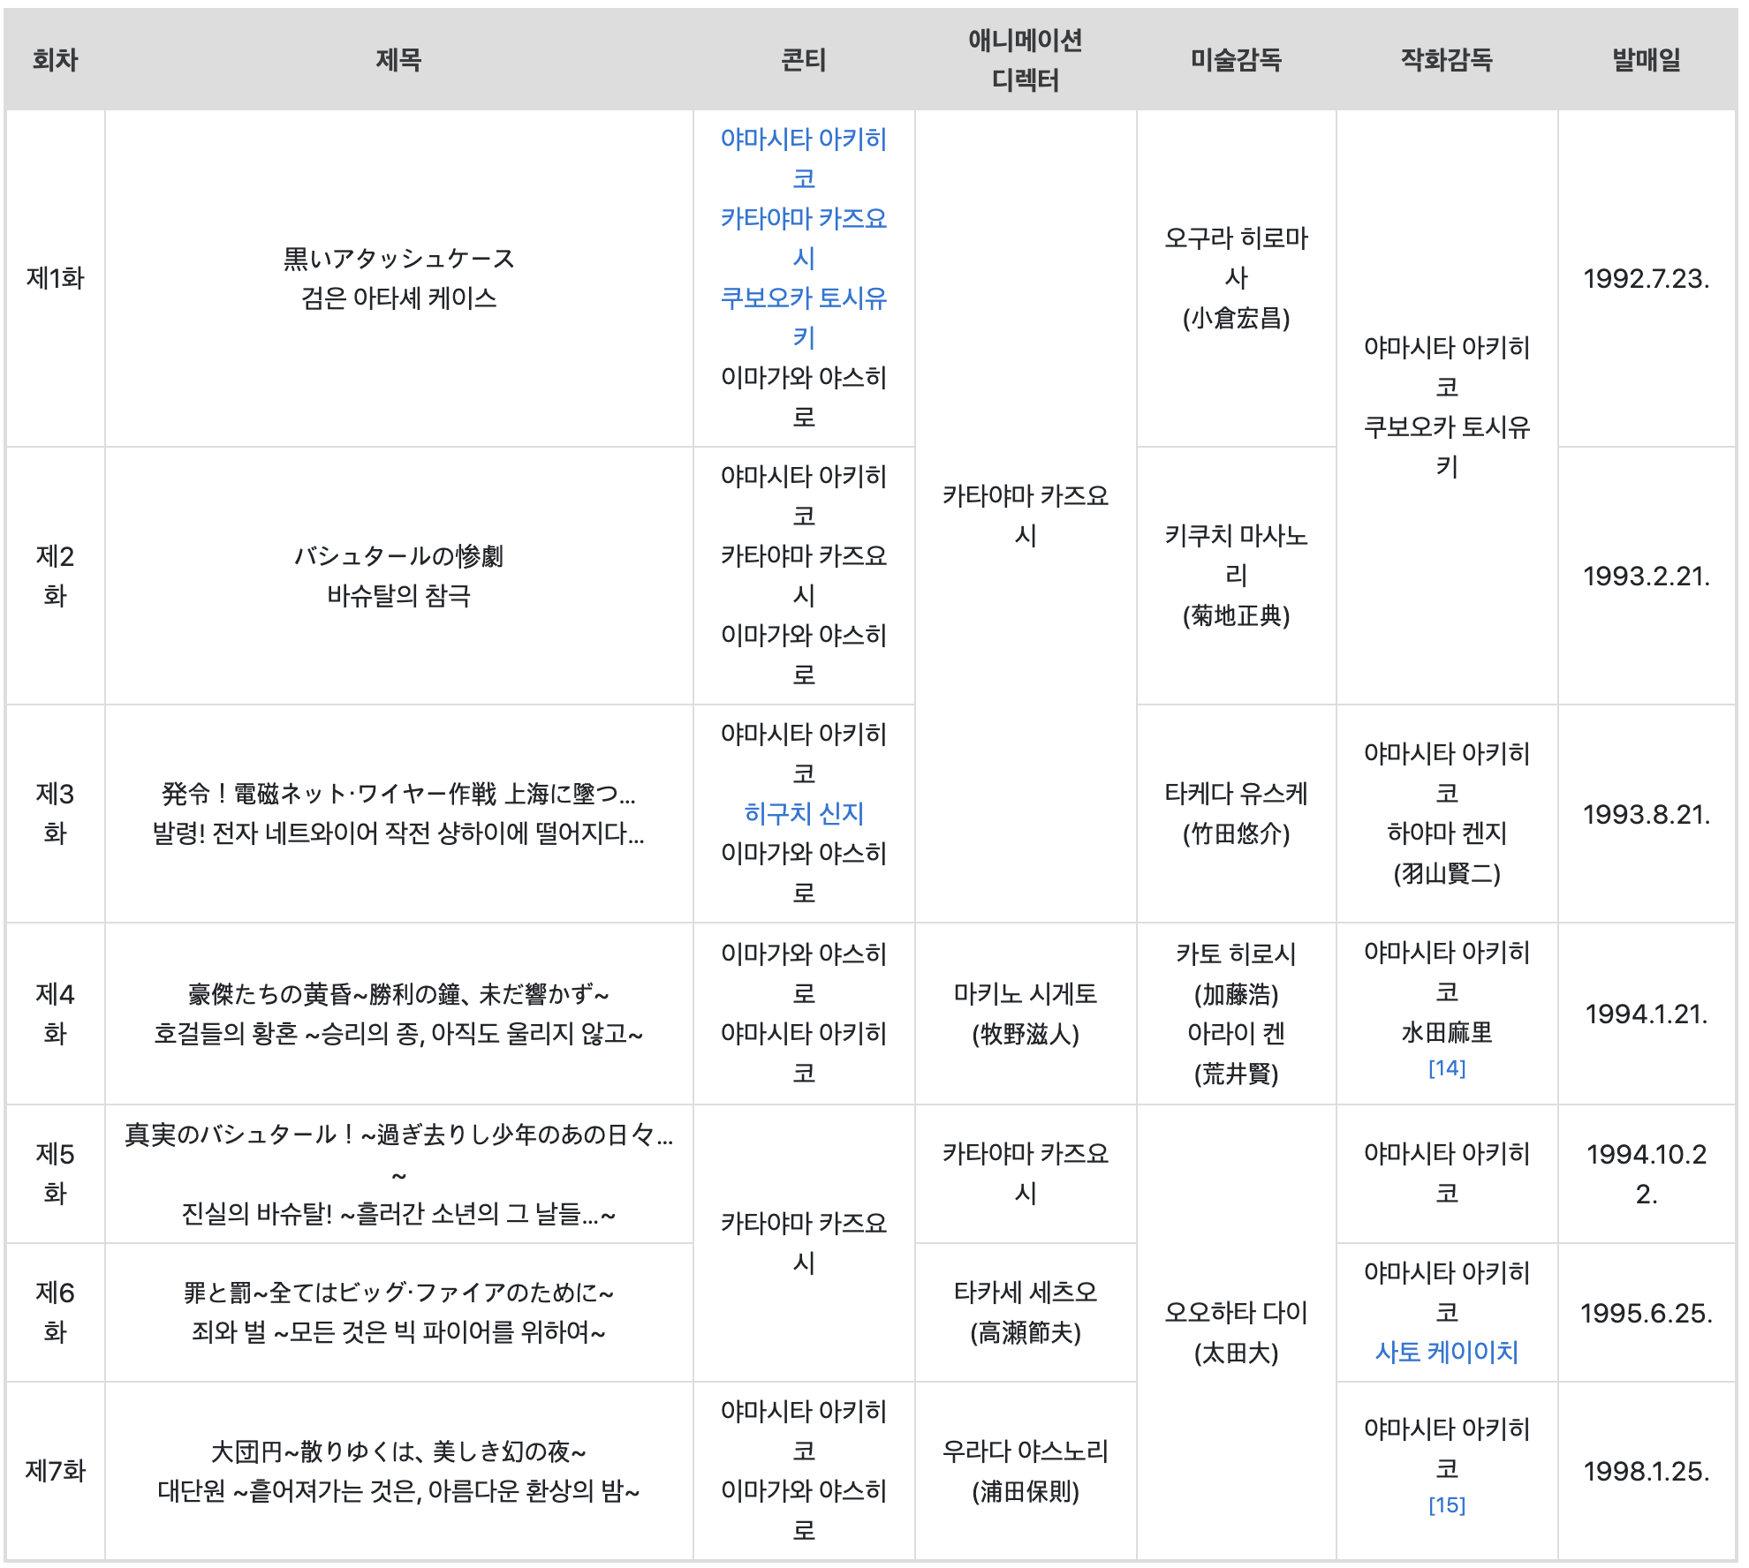
Task: Click the 발매일 column header
Action: tap(1646, 60)
